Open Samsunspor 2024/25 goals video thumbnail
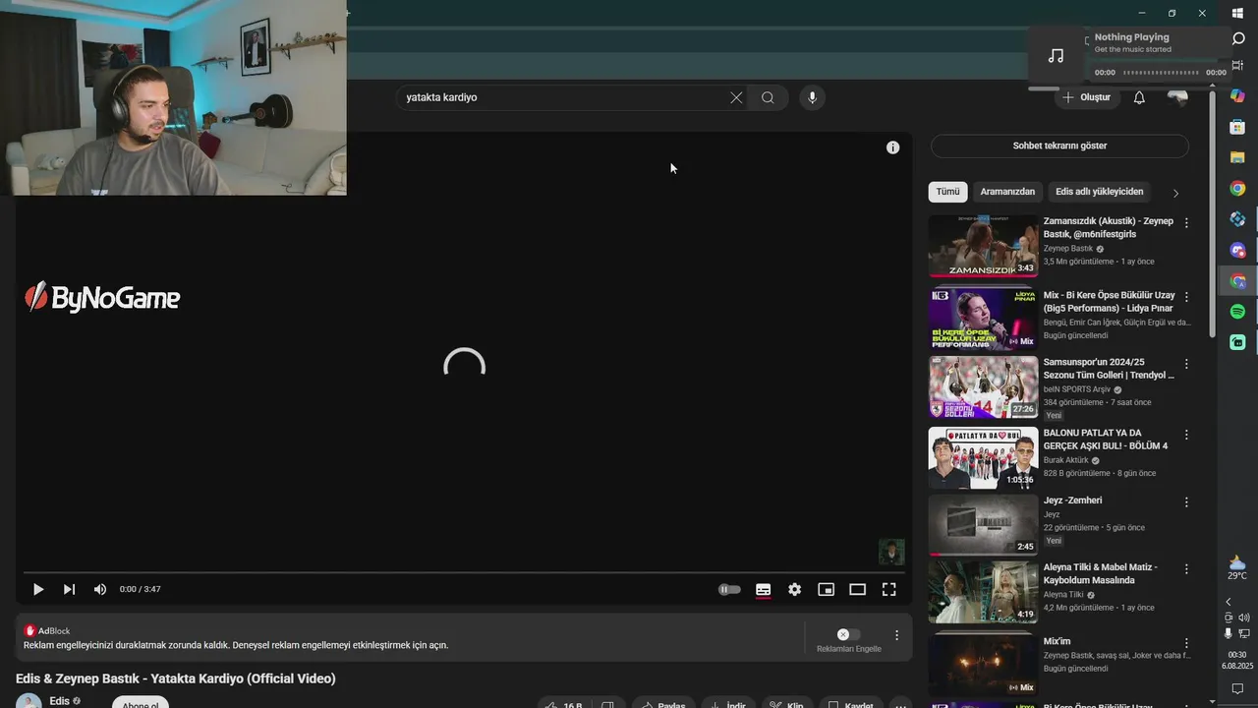The height and width of the screenshot is (708, 1258). click(x=983, y=387)
